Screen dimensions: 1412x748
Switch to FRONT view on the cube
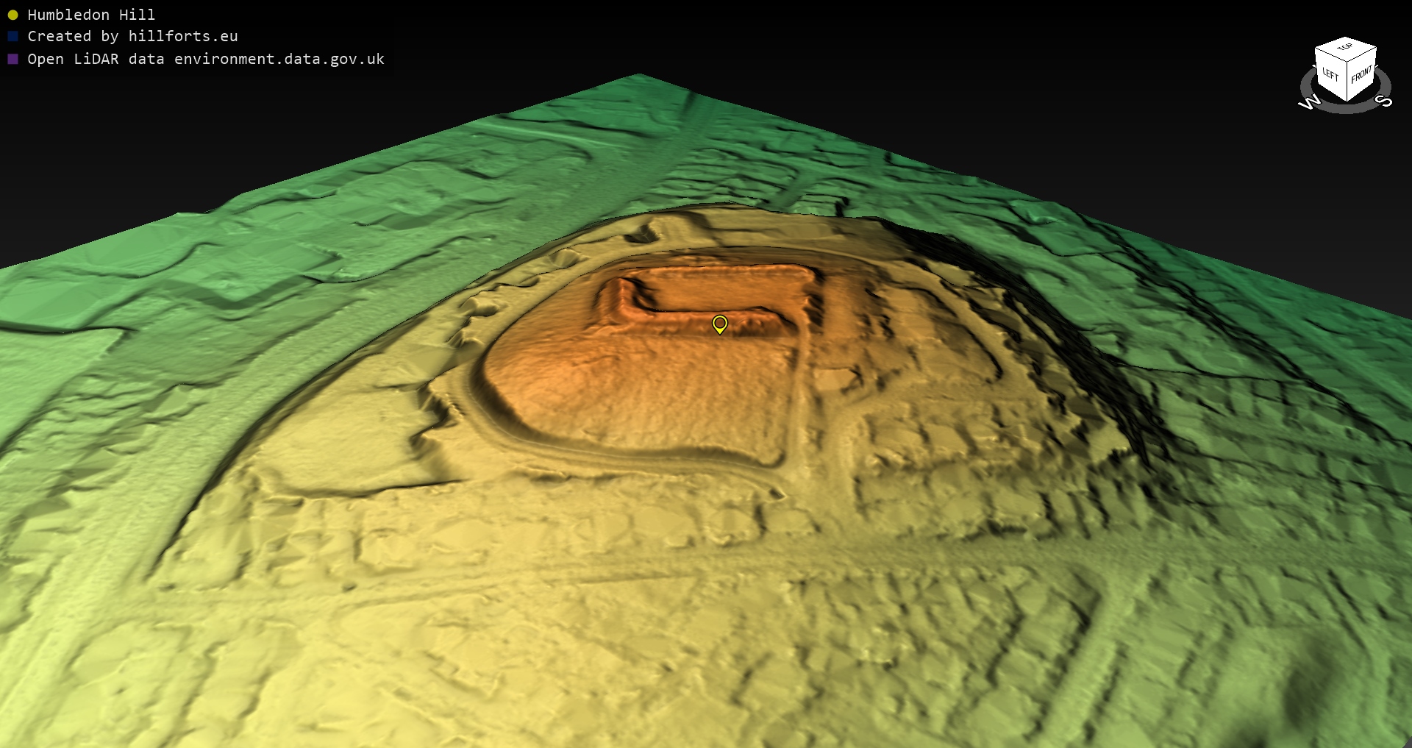(1361, 74)
